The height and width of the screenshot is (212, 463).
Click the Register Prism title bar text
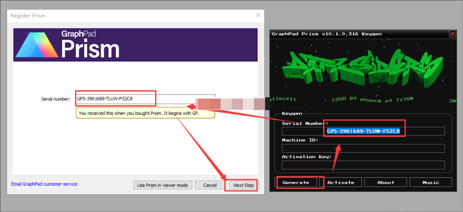[28, 15]
